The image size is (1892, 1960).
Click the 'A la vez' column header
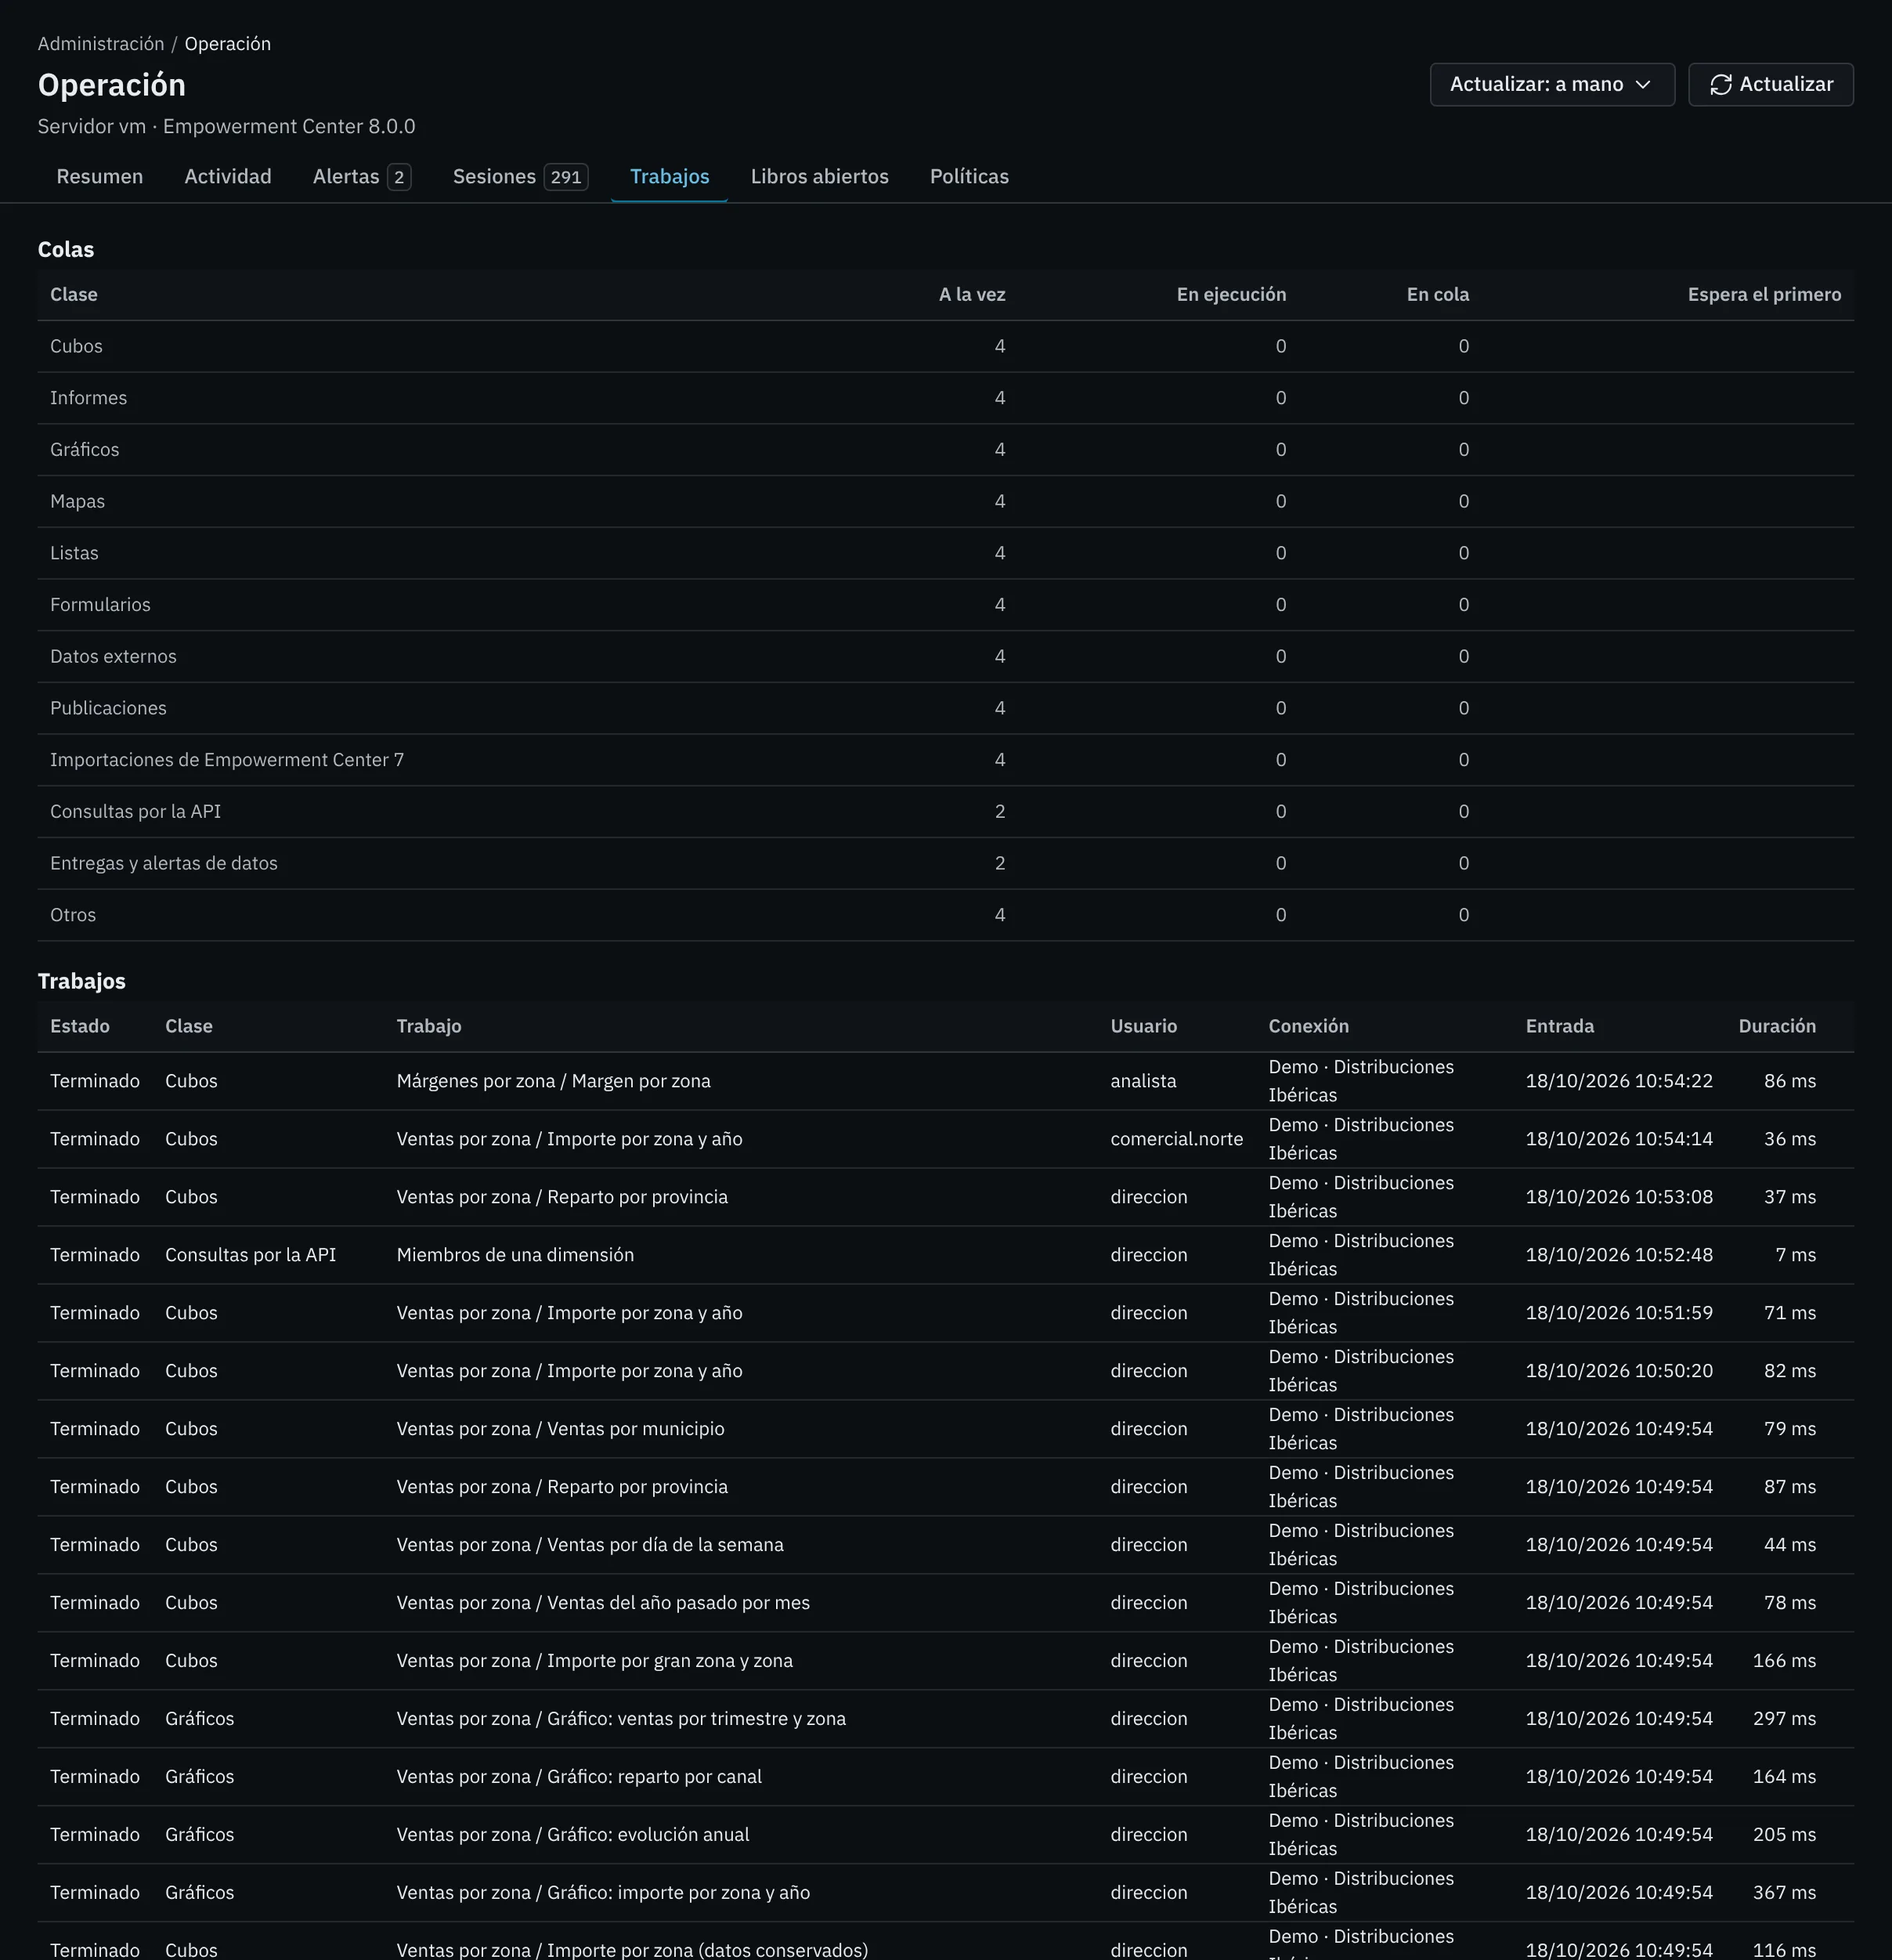972,295
